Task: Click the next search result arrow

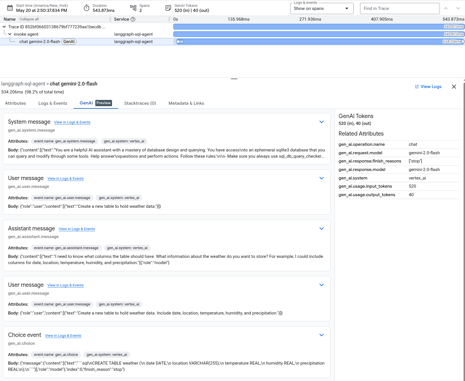Action: click(458, 8)
